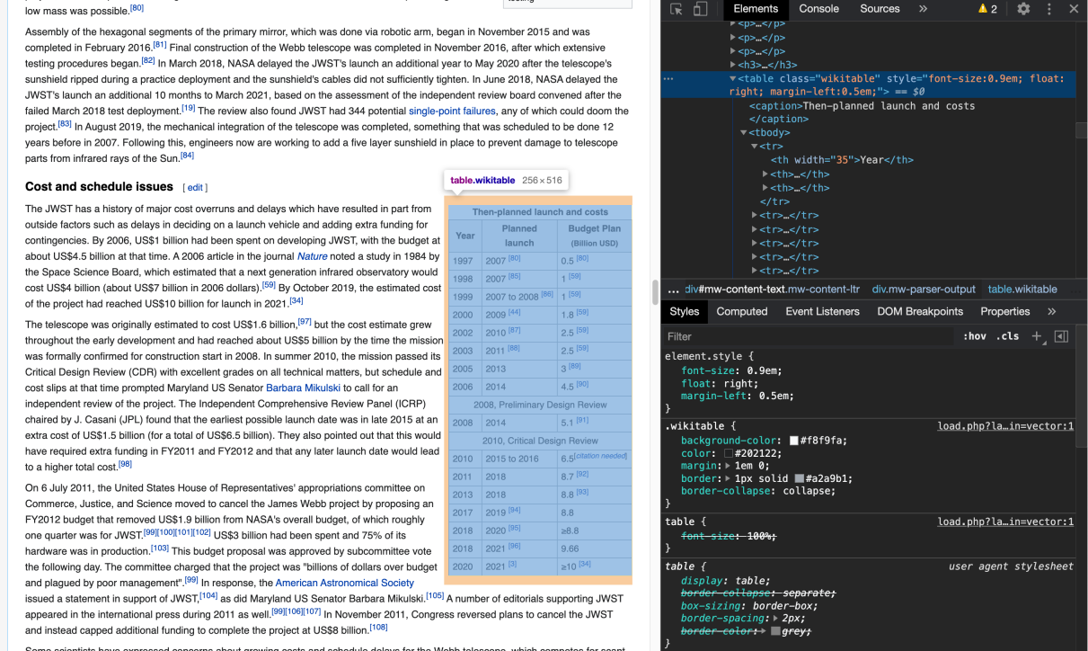Toggle the device toolbar icon
Image resolution: width=1088 pixels, height=651 pixels.
(x=700, y=9)
